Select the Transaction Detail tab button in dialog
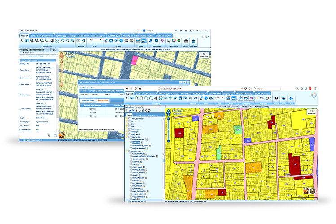Image resolution: width=336 pixels, height=224 pixels. (x=87, y=100)
